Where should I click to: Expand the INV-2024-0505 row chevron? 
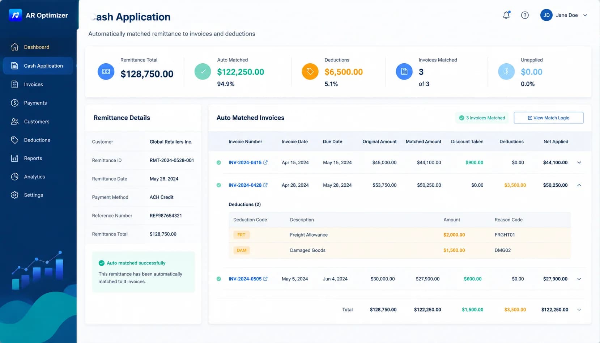point(579,279)
